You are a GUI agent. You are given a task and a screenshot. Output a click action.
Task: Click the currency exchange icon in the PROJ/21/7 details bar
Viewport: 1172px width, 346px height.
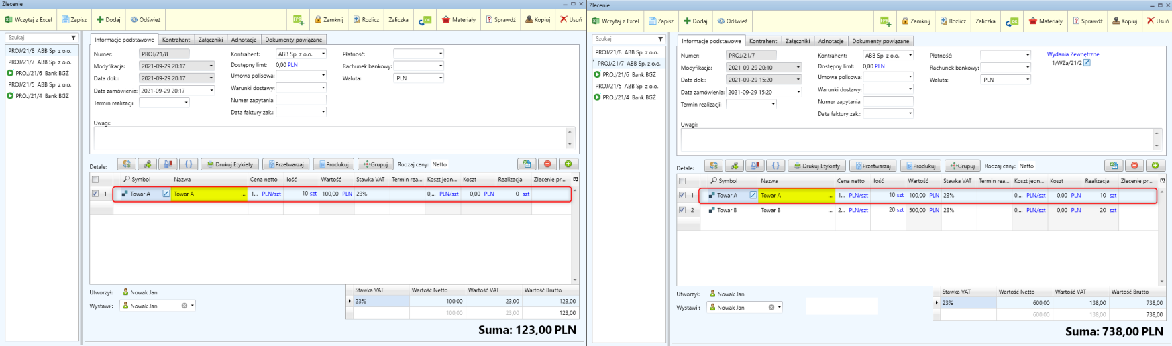coord(713,166)
